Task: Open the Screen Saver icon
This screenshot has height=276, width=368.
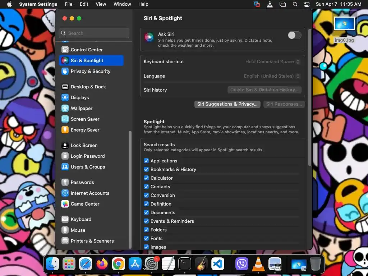Action: pos(65,119)
